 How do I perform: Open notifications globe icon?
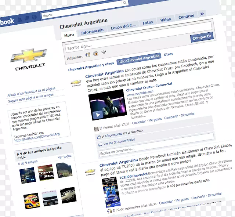click(34, 17)
